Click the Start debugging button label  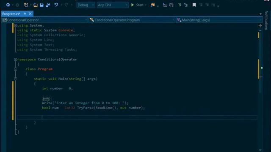140,5
